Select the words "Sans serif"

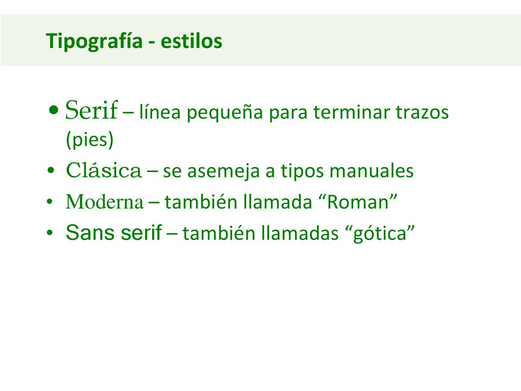(x=113, y=232)
